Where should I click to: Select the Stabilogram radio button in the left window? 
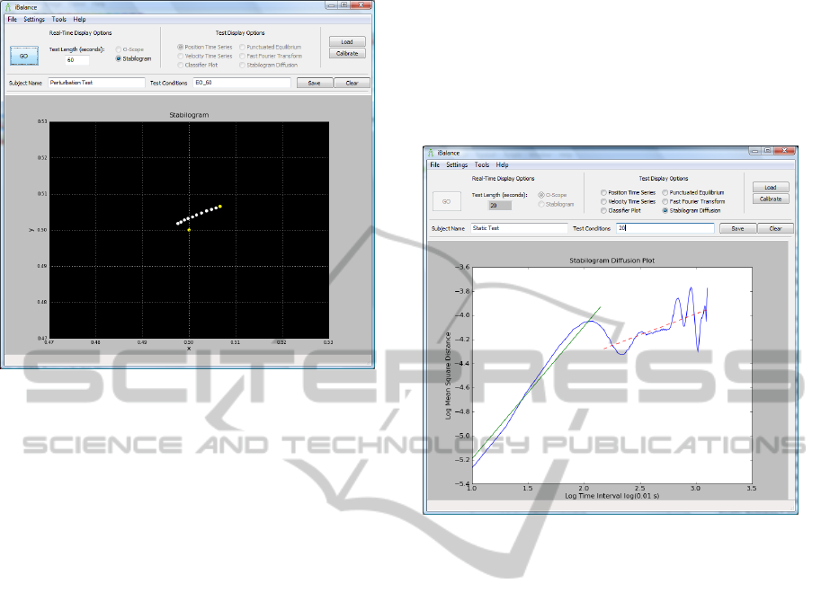(x=119, y=58)
